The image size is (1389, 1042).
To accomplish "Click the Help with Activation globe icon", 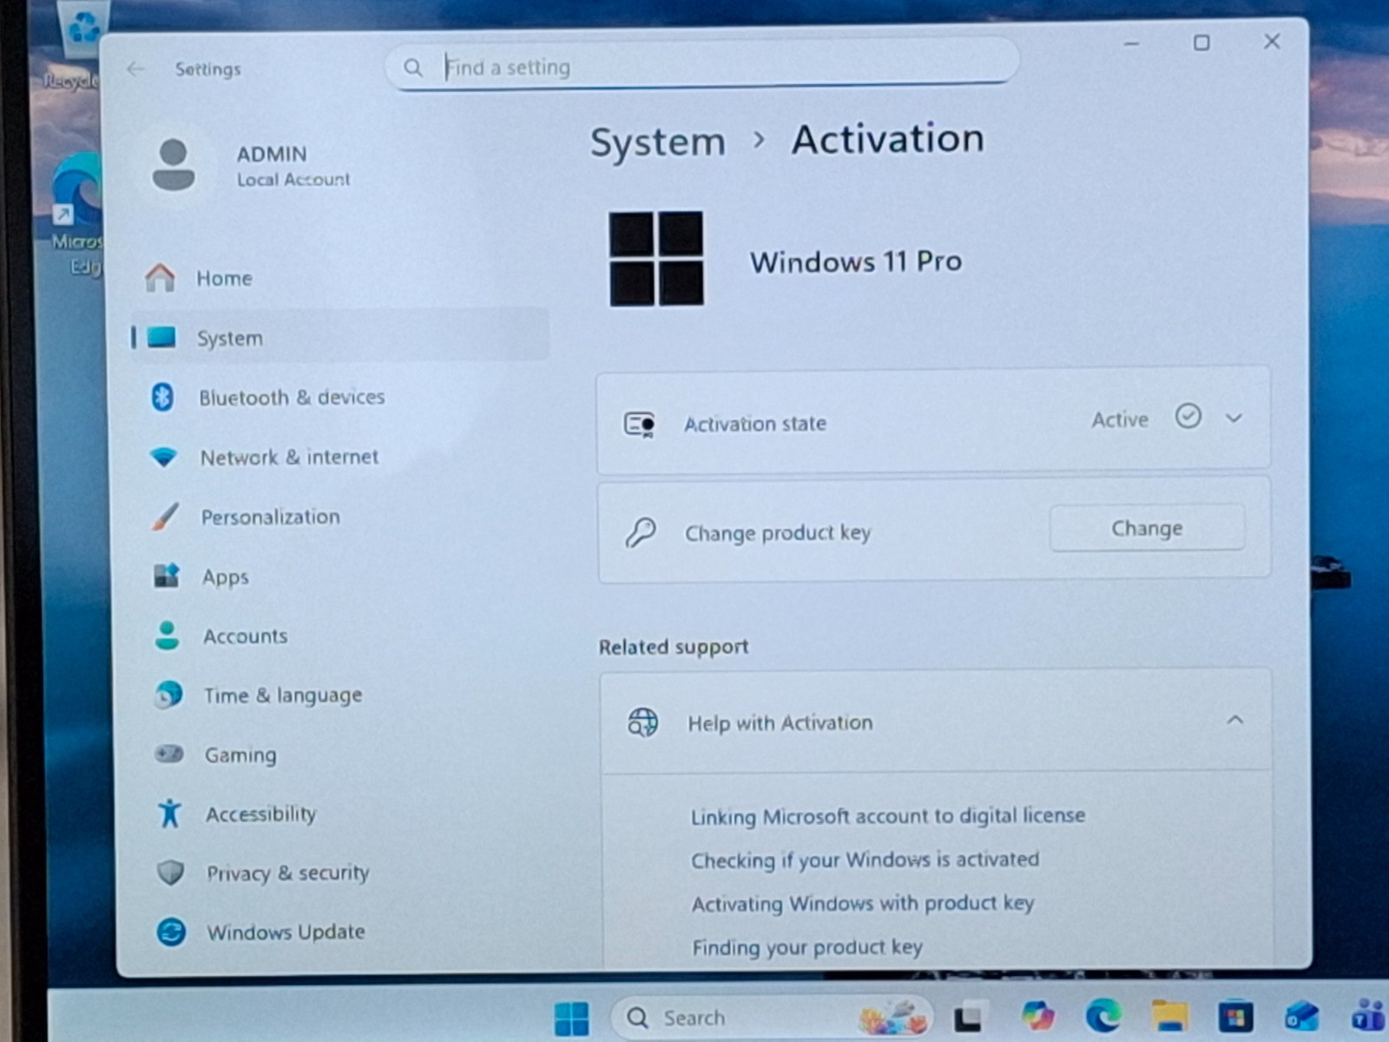I will 643,722.
